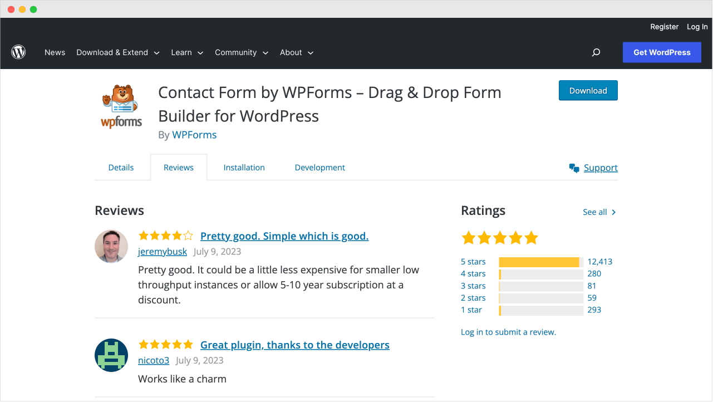Image resolution: width=713 pixels, height=402 pixels.
Task: Open review 'Great plugin, thanks to the developers'
Action: [x=295, y=345]
